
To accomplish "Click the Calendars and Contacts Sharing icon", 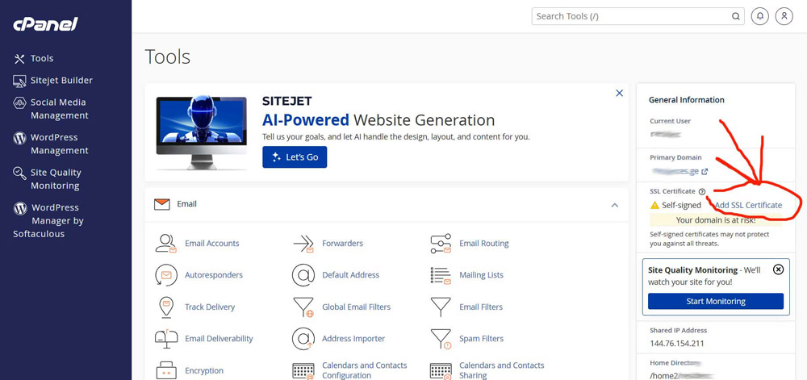I will [441, 371].
